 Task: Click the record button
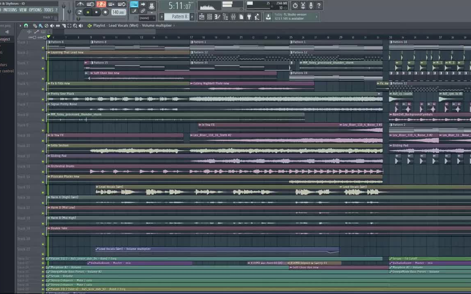(x=105, y=12)
